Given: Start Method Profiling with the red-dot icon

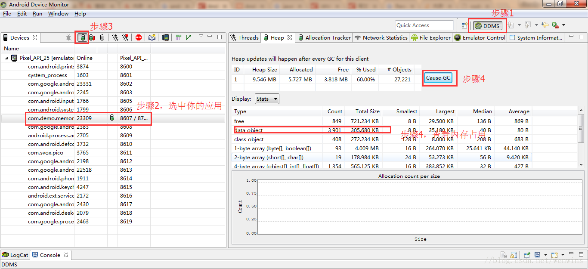Looking at the screenshot, I should tap(125, 37).
